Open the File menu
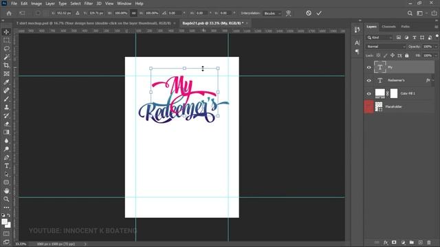Screen dimensions: 440x247 [14, 3]
